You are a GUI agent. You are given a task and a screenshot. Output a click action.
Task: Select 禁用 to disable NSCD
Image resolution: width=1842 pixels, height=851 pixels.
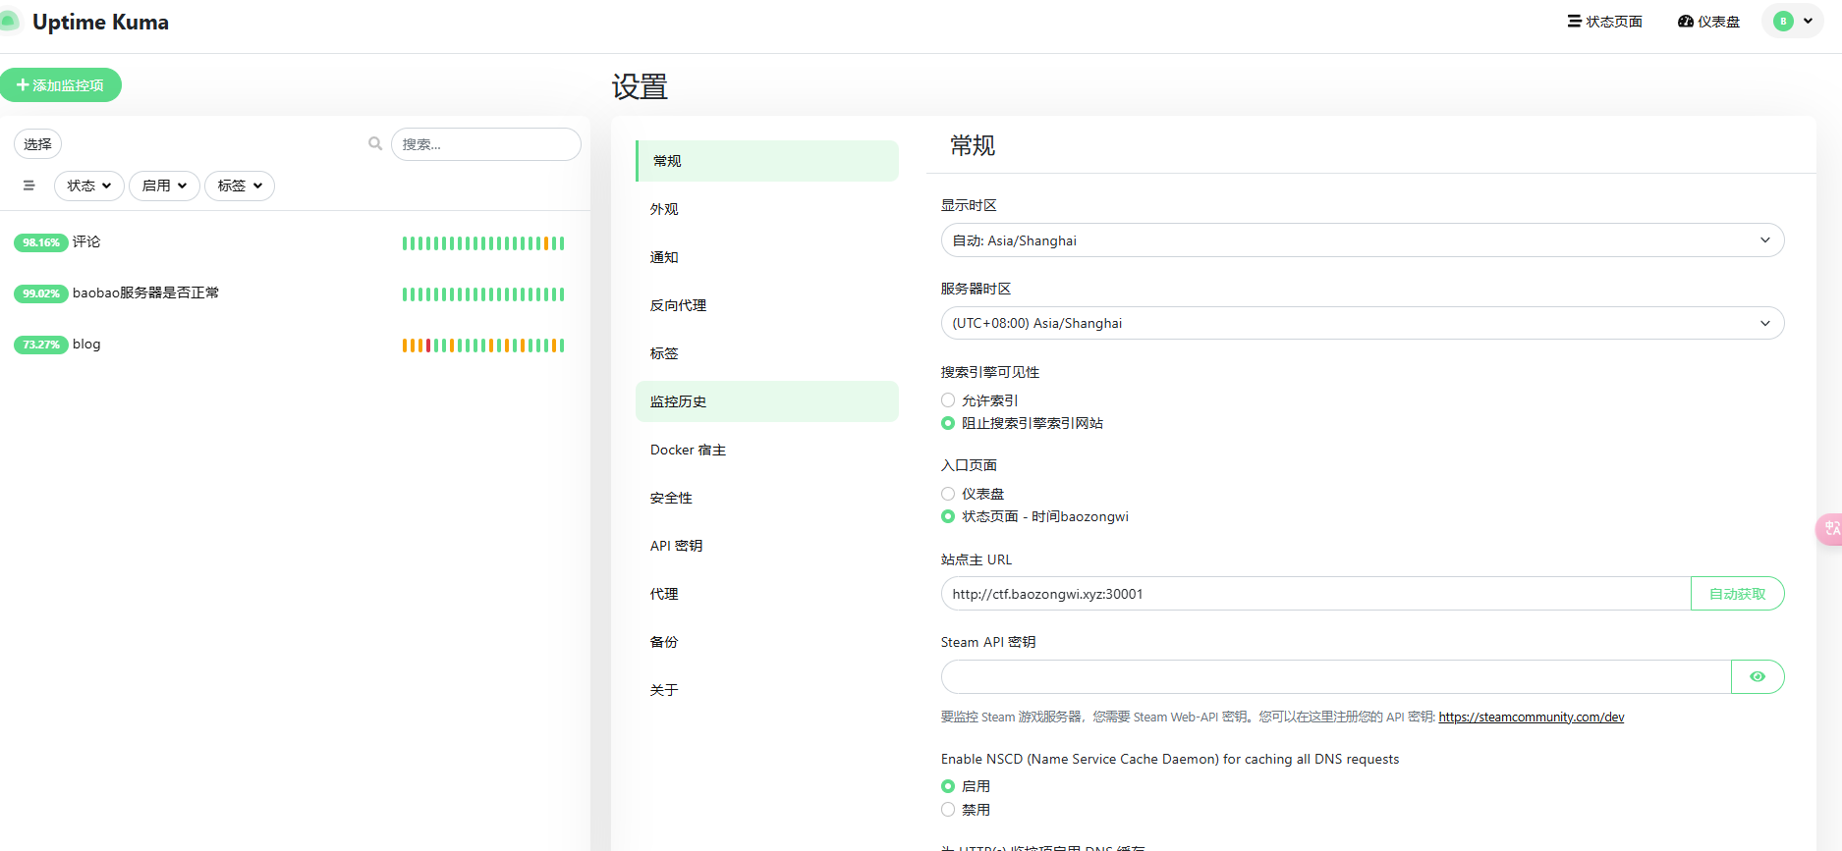948,810
